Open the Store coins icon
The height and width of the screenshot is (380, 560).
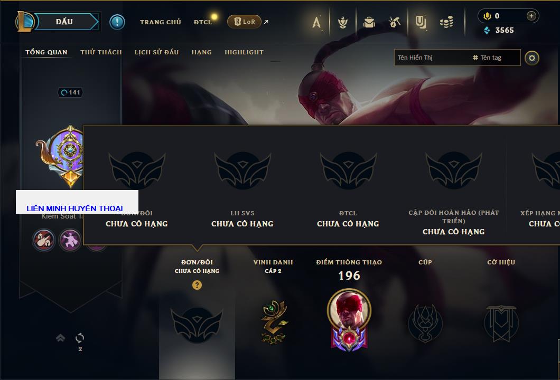(446, 23)
